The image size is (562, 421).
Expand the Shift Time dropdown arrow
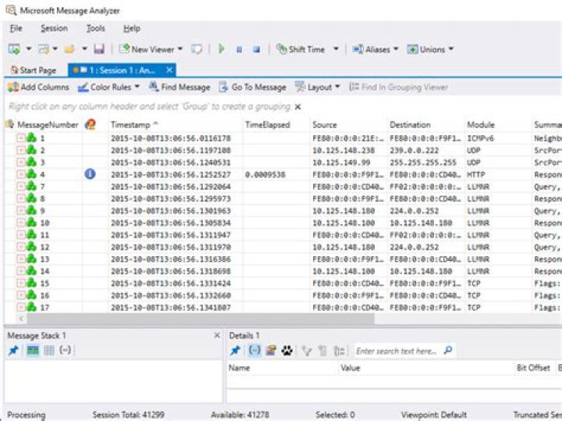pos(336,48)
